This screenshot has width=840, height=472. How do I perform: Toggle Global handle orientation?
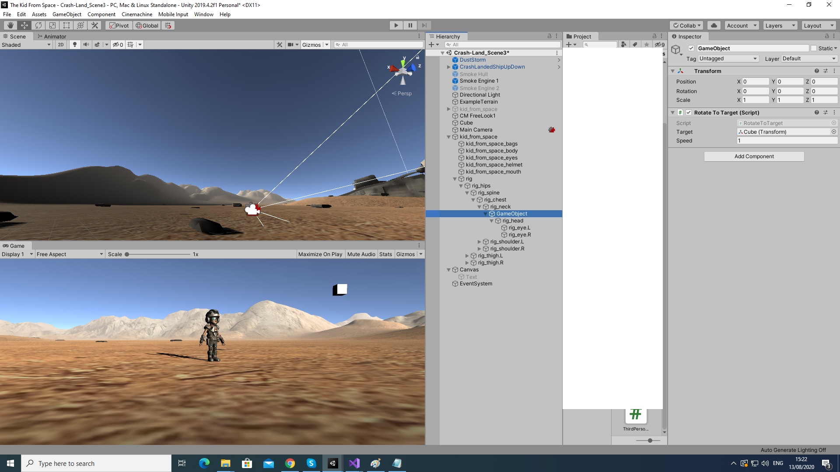point(147,25)
